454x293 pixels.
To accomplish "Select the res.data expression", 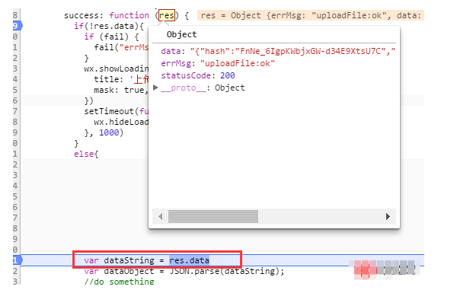I will pos(190,260).
